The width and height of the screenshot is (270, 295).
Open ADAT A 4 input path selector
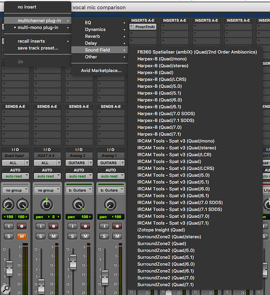click(47, 156)
